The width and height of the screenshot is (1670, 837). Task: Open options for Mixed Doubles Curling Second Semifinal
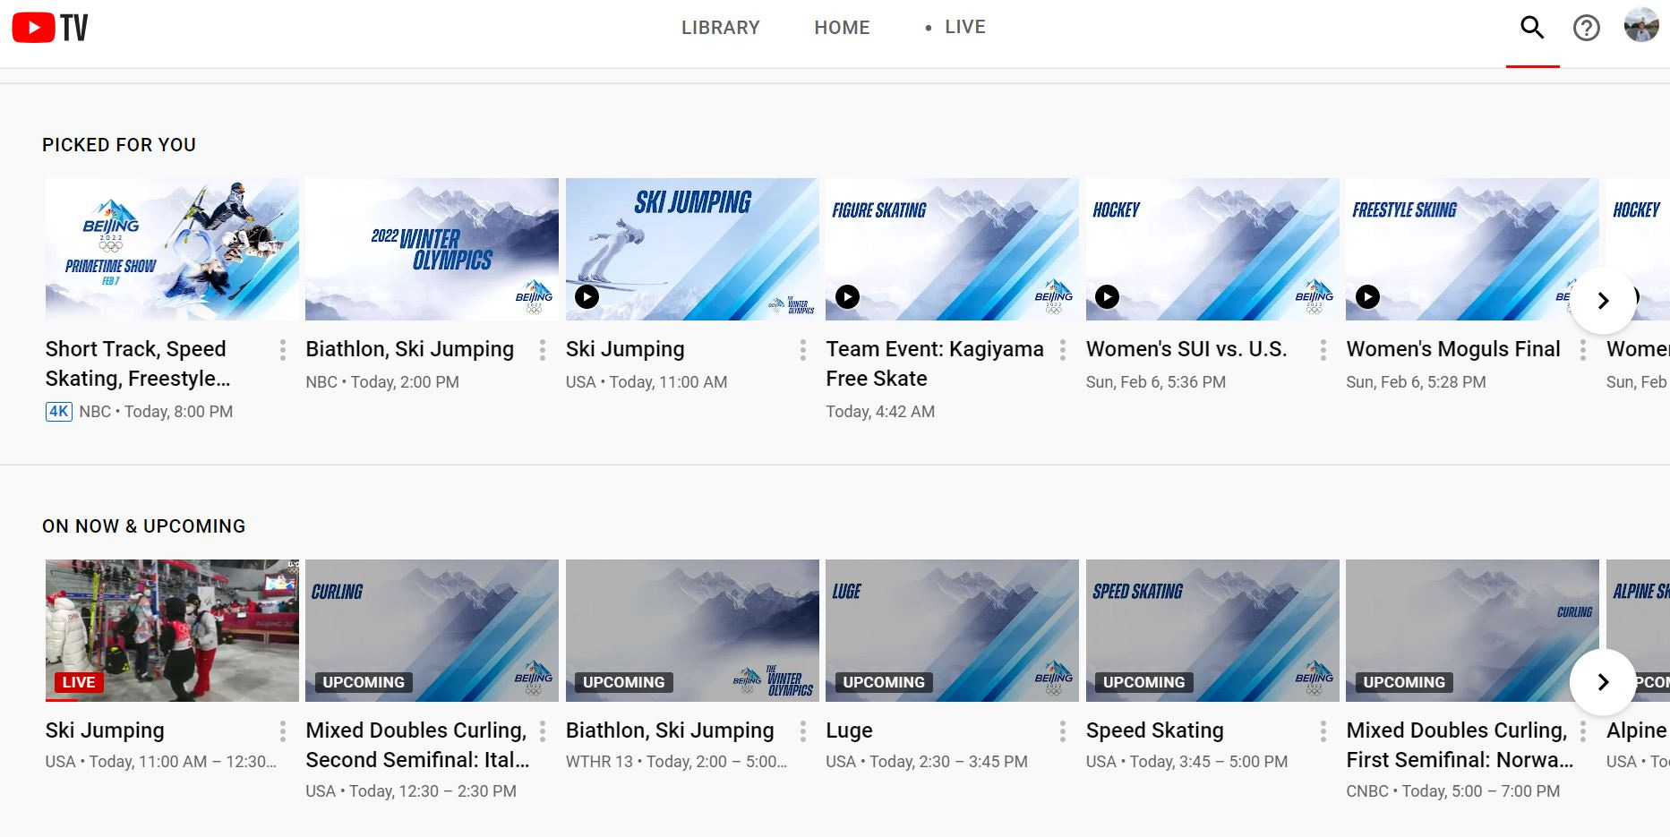[x=543, y=731]
